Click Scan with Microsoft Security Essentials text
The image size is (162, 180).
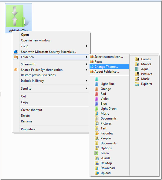[x=49, y=52]
